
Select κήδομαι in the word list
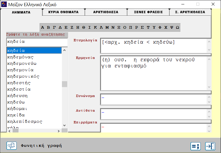(34, 109)
